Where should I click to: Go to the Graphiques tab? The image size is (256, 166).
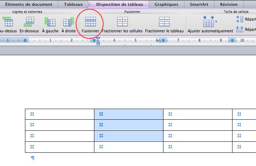pos(166,4)
